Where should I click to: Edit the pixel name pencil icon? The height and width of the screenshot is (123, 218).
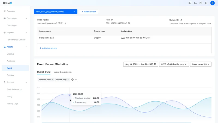click(x=65, y=23)
